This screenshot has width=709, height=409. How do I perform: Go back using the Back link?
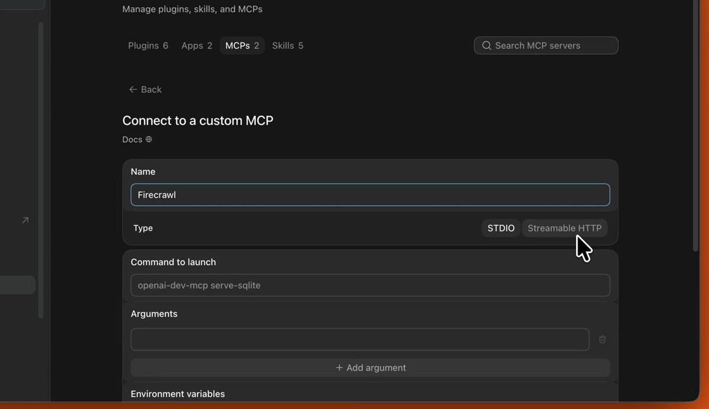pyautogui.click(x=145, y=89)
